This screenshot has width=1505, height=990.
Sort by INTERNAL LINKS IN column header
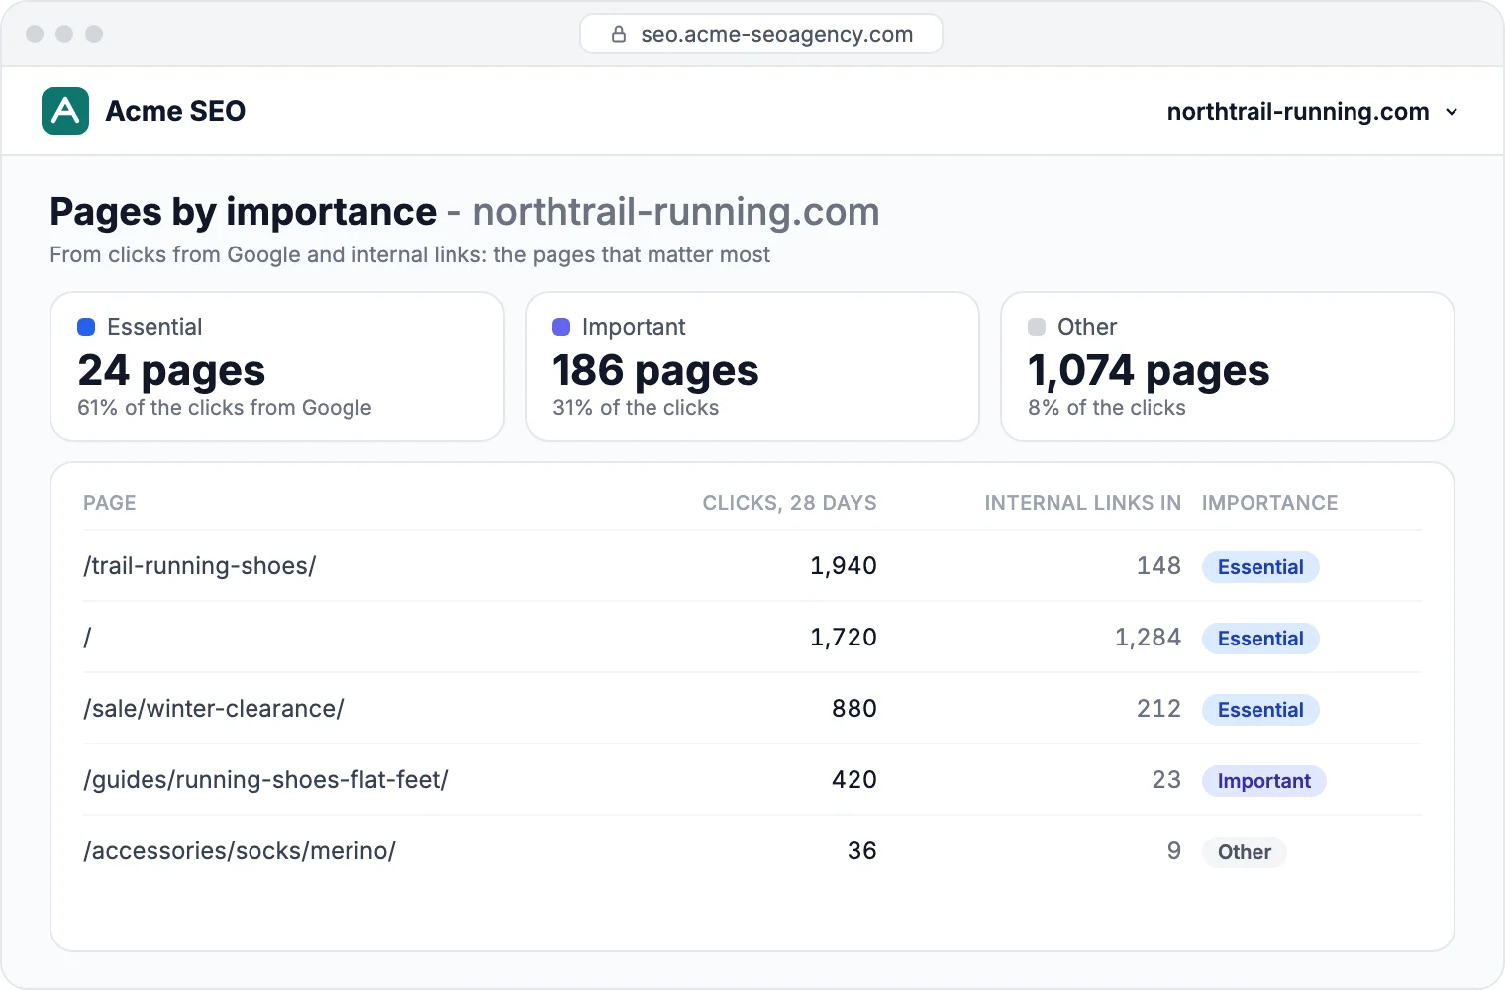tap(1083, 503)
